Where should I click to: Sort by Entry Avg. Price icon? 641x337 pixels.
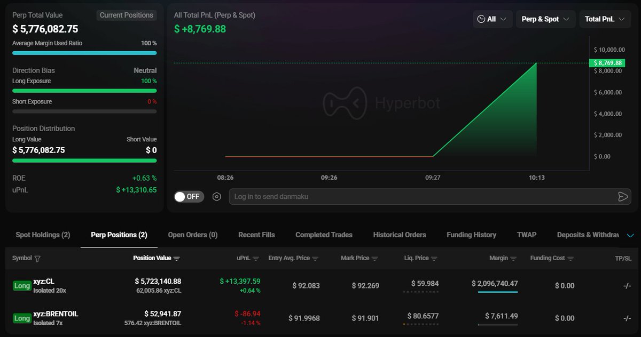pyautogui.click(x=315, y=259)
